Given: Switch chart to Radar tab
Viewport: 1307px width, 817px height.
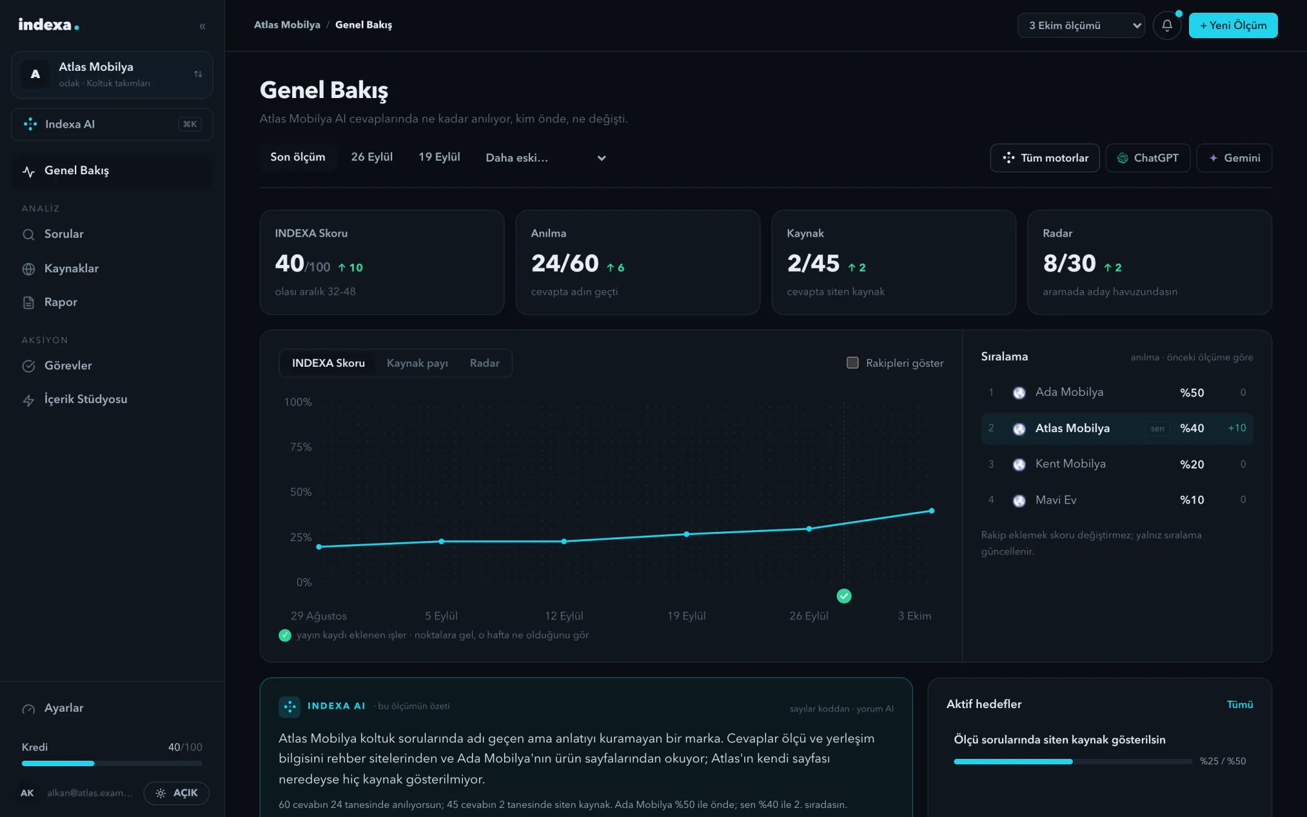Looking at the screenshot, I should [x=484, y=363].
